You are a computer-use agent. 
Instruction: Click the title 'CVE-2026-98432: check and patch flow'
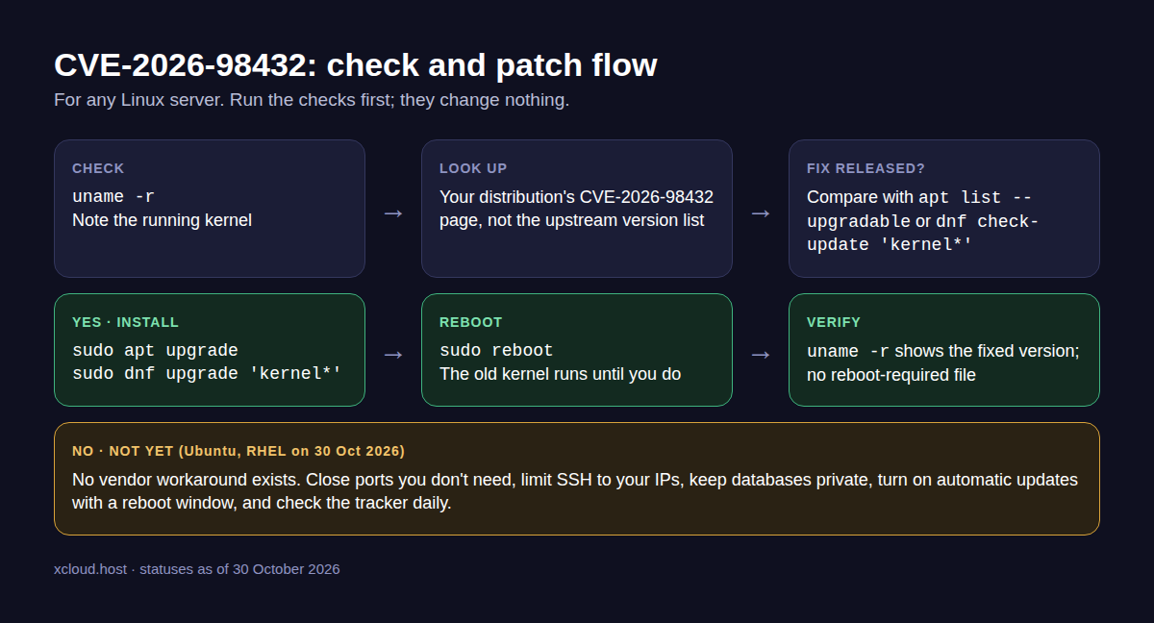356,65
